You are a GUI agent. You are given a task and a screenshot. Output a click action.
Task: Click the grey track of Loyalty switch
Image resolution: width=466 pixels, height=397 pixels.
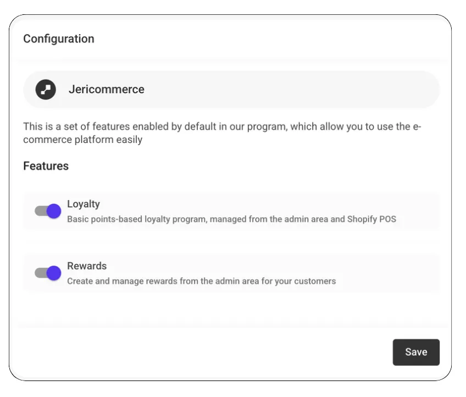(39, 211)
